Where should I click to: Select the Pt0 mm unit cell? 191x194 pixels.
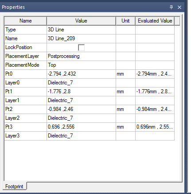(x=125, y=74)
